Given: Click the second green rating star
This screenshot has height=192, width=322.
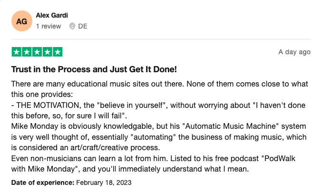Looking at the screenshot, I should [x=27, y=52].
